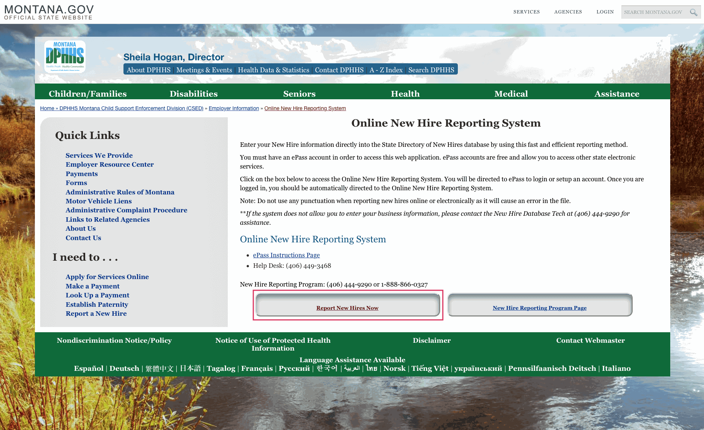704x430 pixels.
Task: Open Nondiscrimination Notice/Policy
Action: coord(114,340)
